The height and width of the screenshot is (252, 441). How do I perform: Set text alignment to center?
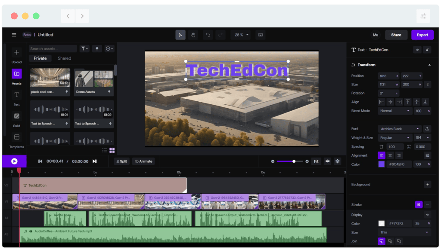tap(390, 155)
